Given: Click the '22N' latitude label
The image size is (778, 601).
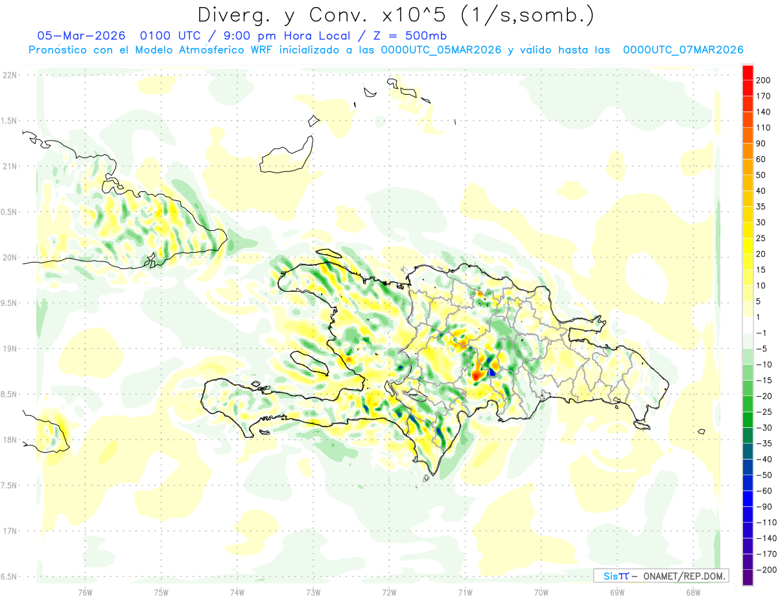Looking at the screenshot, I should pos(9,75).
